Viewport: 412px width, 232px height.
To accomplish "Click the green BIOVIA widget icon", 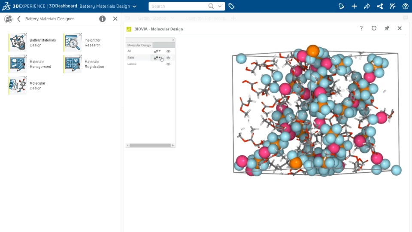I will point(129,29).
